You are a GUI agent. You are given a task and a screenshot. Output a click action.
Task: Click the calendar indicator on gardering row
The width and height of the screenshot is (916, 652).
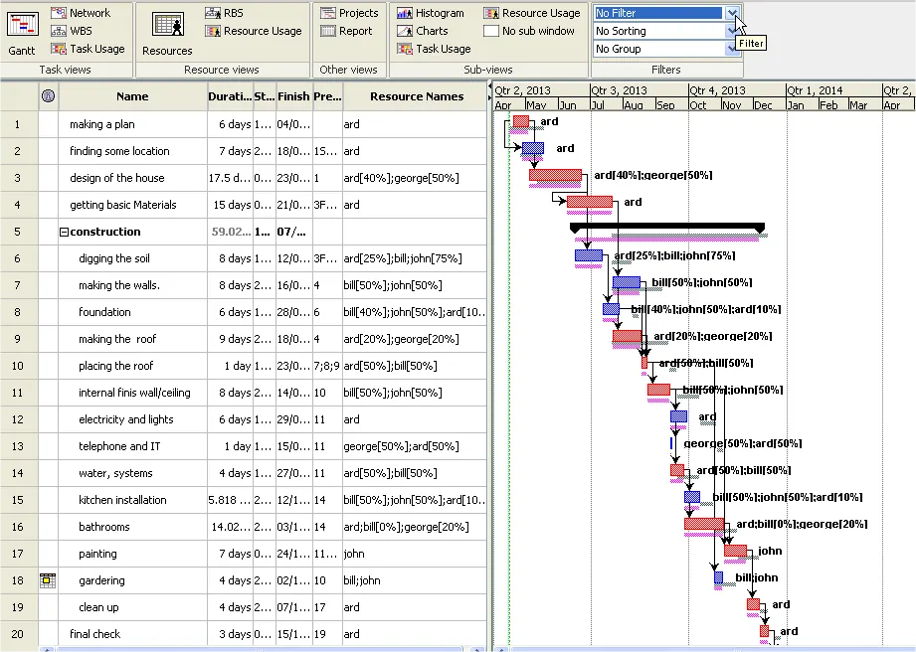coord(48,580)
